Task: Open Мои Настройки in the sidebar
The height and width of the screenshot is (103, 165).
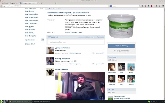Action: click(31, 36)
